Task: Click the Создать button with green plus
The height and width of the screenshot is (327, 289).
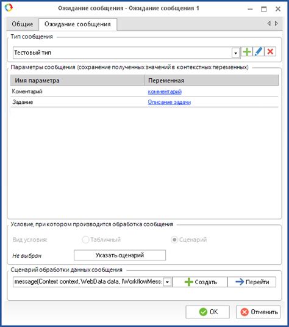Action: (200, 282)
